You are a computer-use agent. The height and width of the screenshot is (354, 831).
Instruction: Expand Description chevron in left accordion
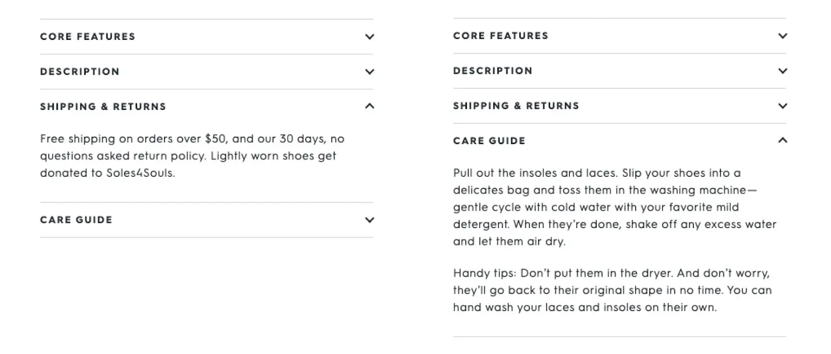pos(369,72)
